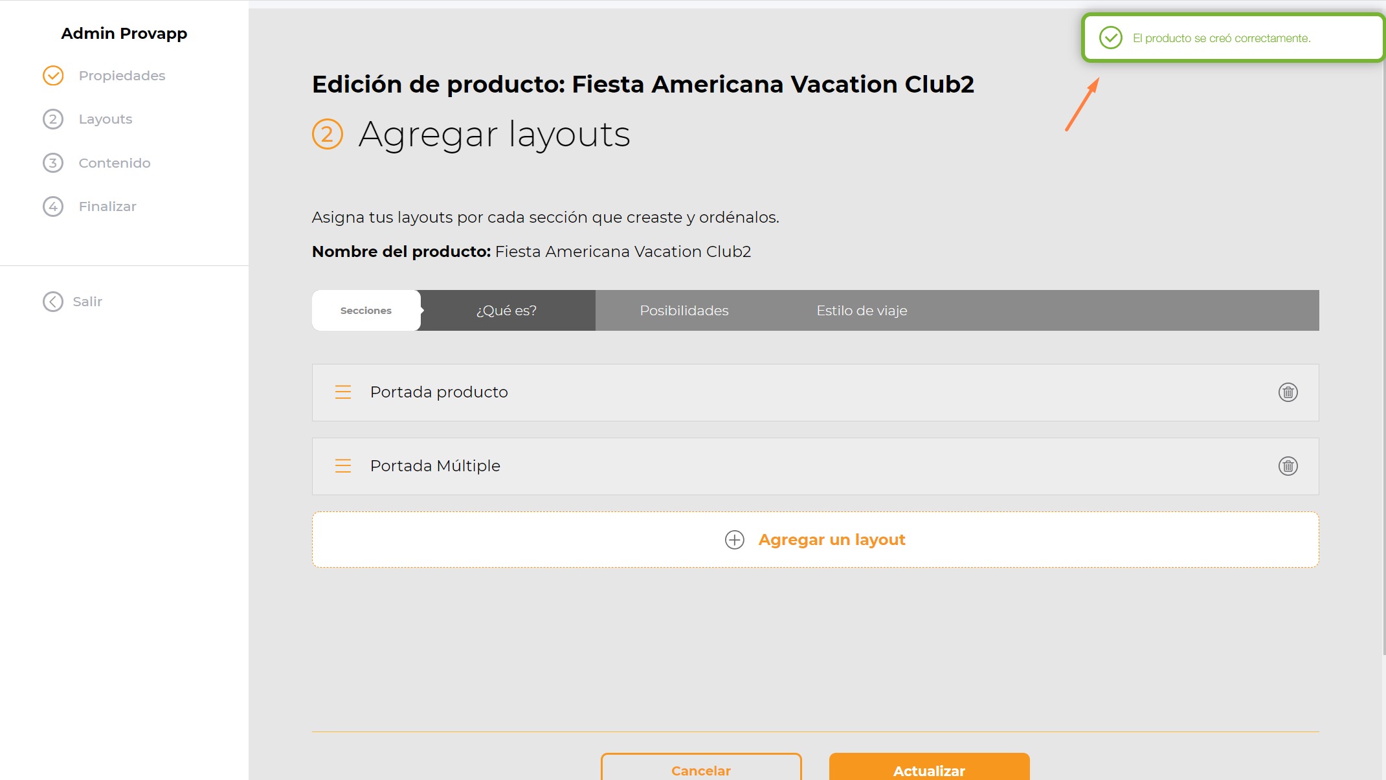This screenshot has height=780, width=1386.
Task: Select the ¿Qué es? section tab
Action: coord(506,311)
